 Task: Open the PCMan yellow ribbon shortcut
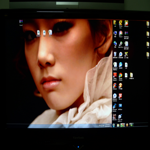tap(121, 24)
